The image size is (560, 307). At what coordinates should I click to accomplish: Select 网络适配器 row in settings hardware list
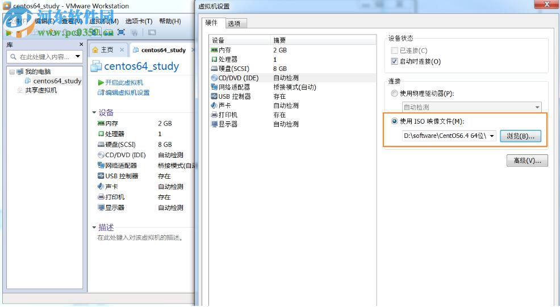292,87
